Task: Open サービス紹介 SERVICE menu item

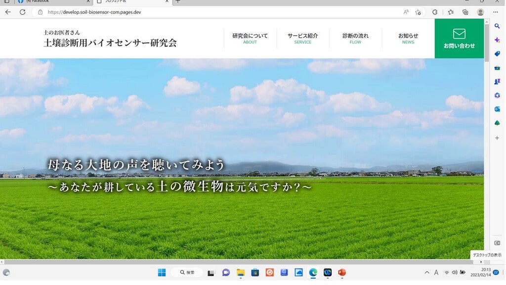Action: pyautogui.click(x=303, y=39)
